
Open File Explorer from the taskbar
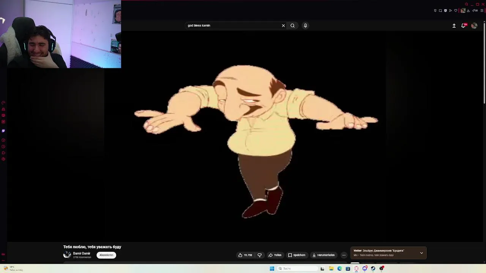coord(331,268)
